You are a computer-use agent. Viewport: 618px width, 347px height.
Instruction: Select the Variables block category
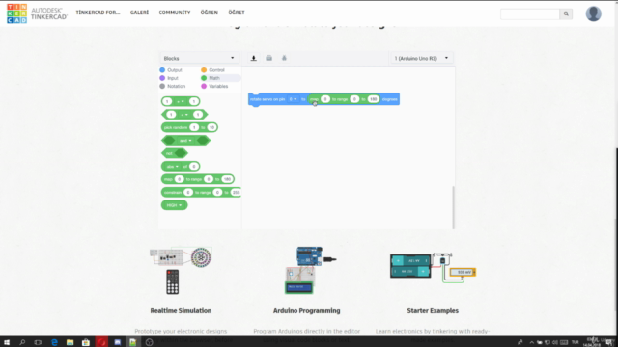pyautogui.click(x=214, y=86)
